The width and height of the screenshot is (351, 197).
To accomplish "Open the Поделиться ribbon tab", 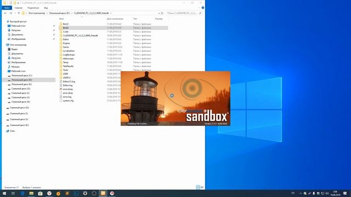I will pos(33,8).
